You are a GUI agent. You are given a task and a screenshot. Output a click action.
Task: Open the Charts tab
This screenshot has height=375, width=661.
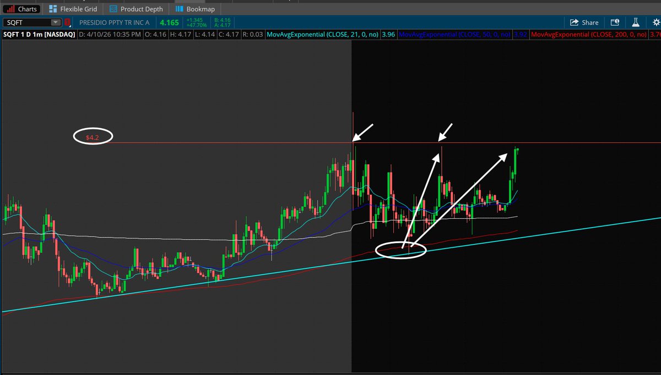click(22, 9)
